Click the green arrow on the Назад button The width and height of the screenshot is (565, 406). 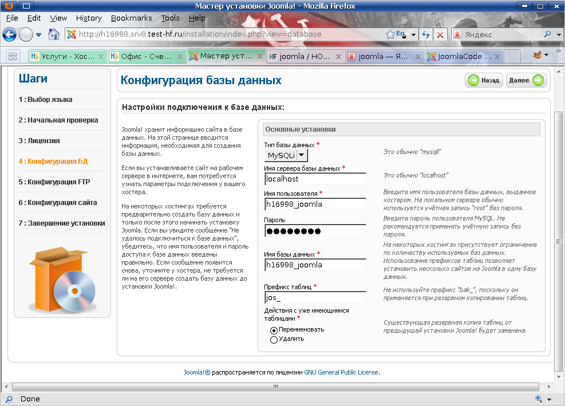coord(473,80)
